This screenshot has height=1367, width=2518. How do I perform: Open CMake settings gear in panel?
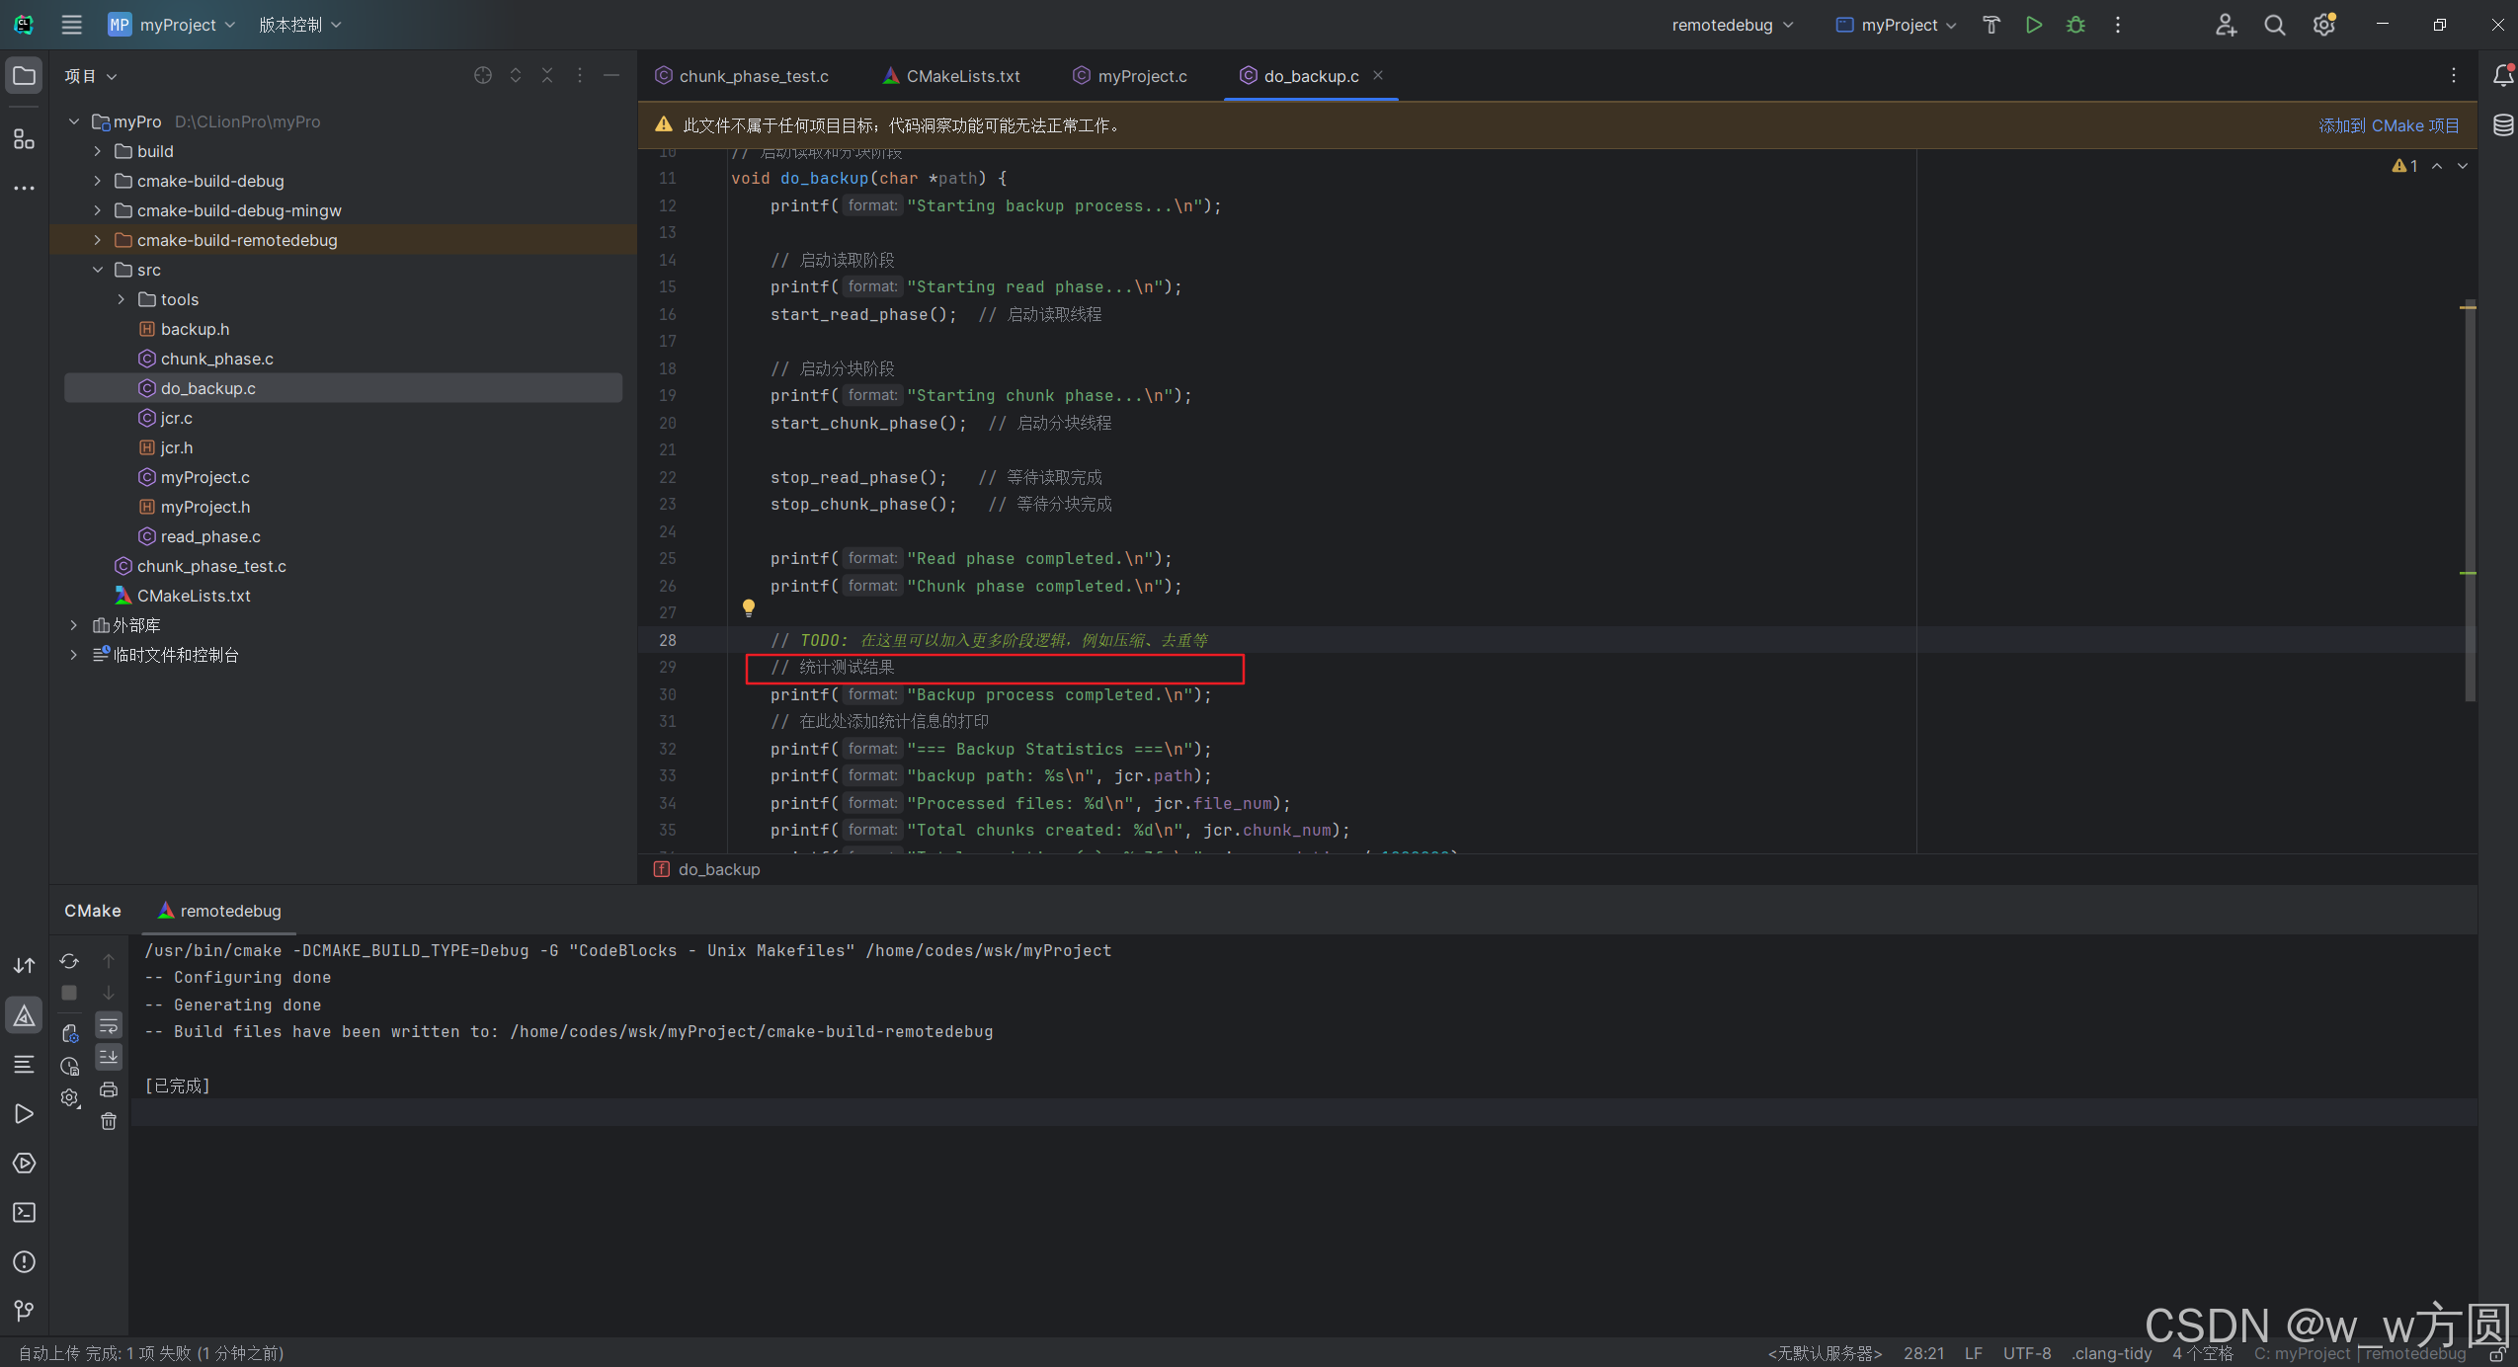69,1098
